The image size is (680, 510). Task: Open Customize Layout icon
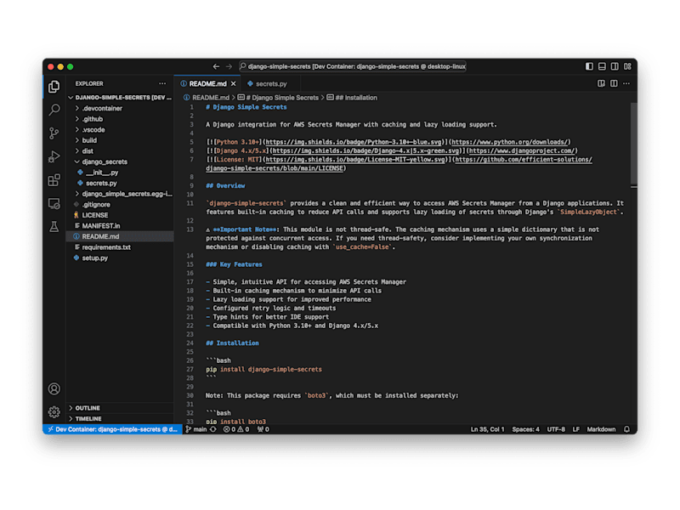click(627, 66)
